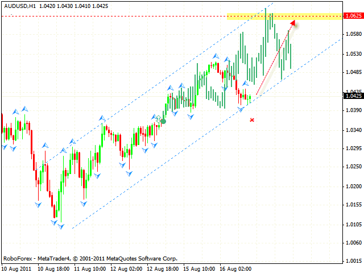Click the 1.0340 price axis label

tap(353, 130)
